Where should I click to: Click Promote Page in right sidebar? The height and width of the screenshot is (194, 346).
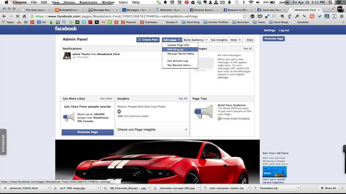pyautogui.click(x=274, y=39)
